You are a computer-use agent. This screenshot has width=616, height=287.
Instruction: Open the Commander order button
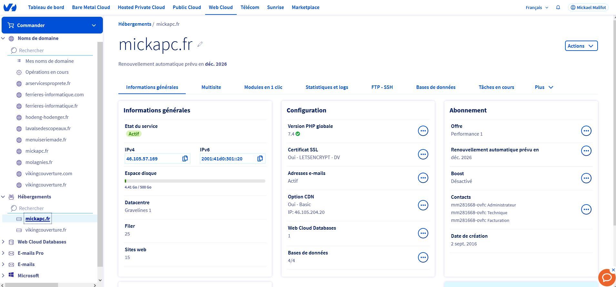click(52, 25)
